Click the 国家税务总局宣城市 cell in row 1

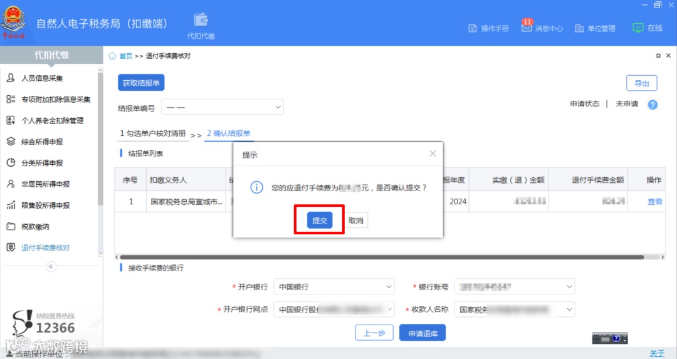(x=187, y=202)
